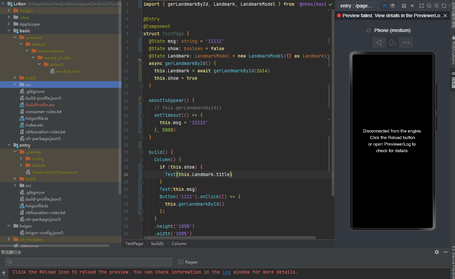Select build() in breadcrumb bar

(x=157, y=243)
